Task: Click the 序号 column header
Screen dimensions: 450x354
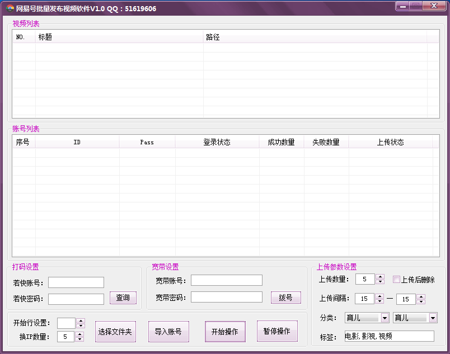Action: coord(24,142)
